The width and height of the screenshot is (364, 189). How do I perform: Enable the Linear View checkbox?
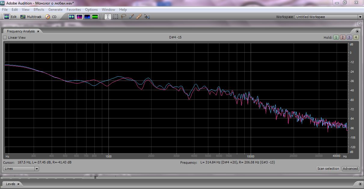(5, 38)
